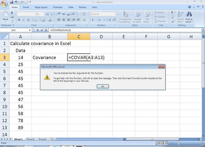The height and width of the screenshot is (147, 205).
Task: Increase the cell indent
Action: [78, 20]
